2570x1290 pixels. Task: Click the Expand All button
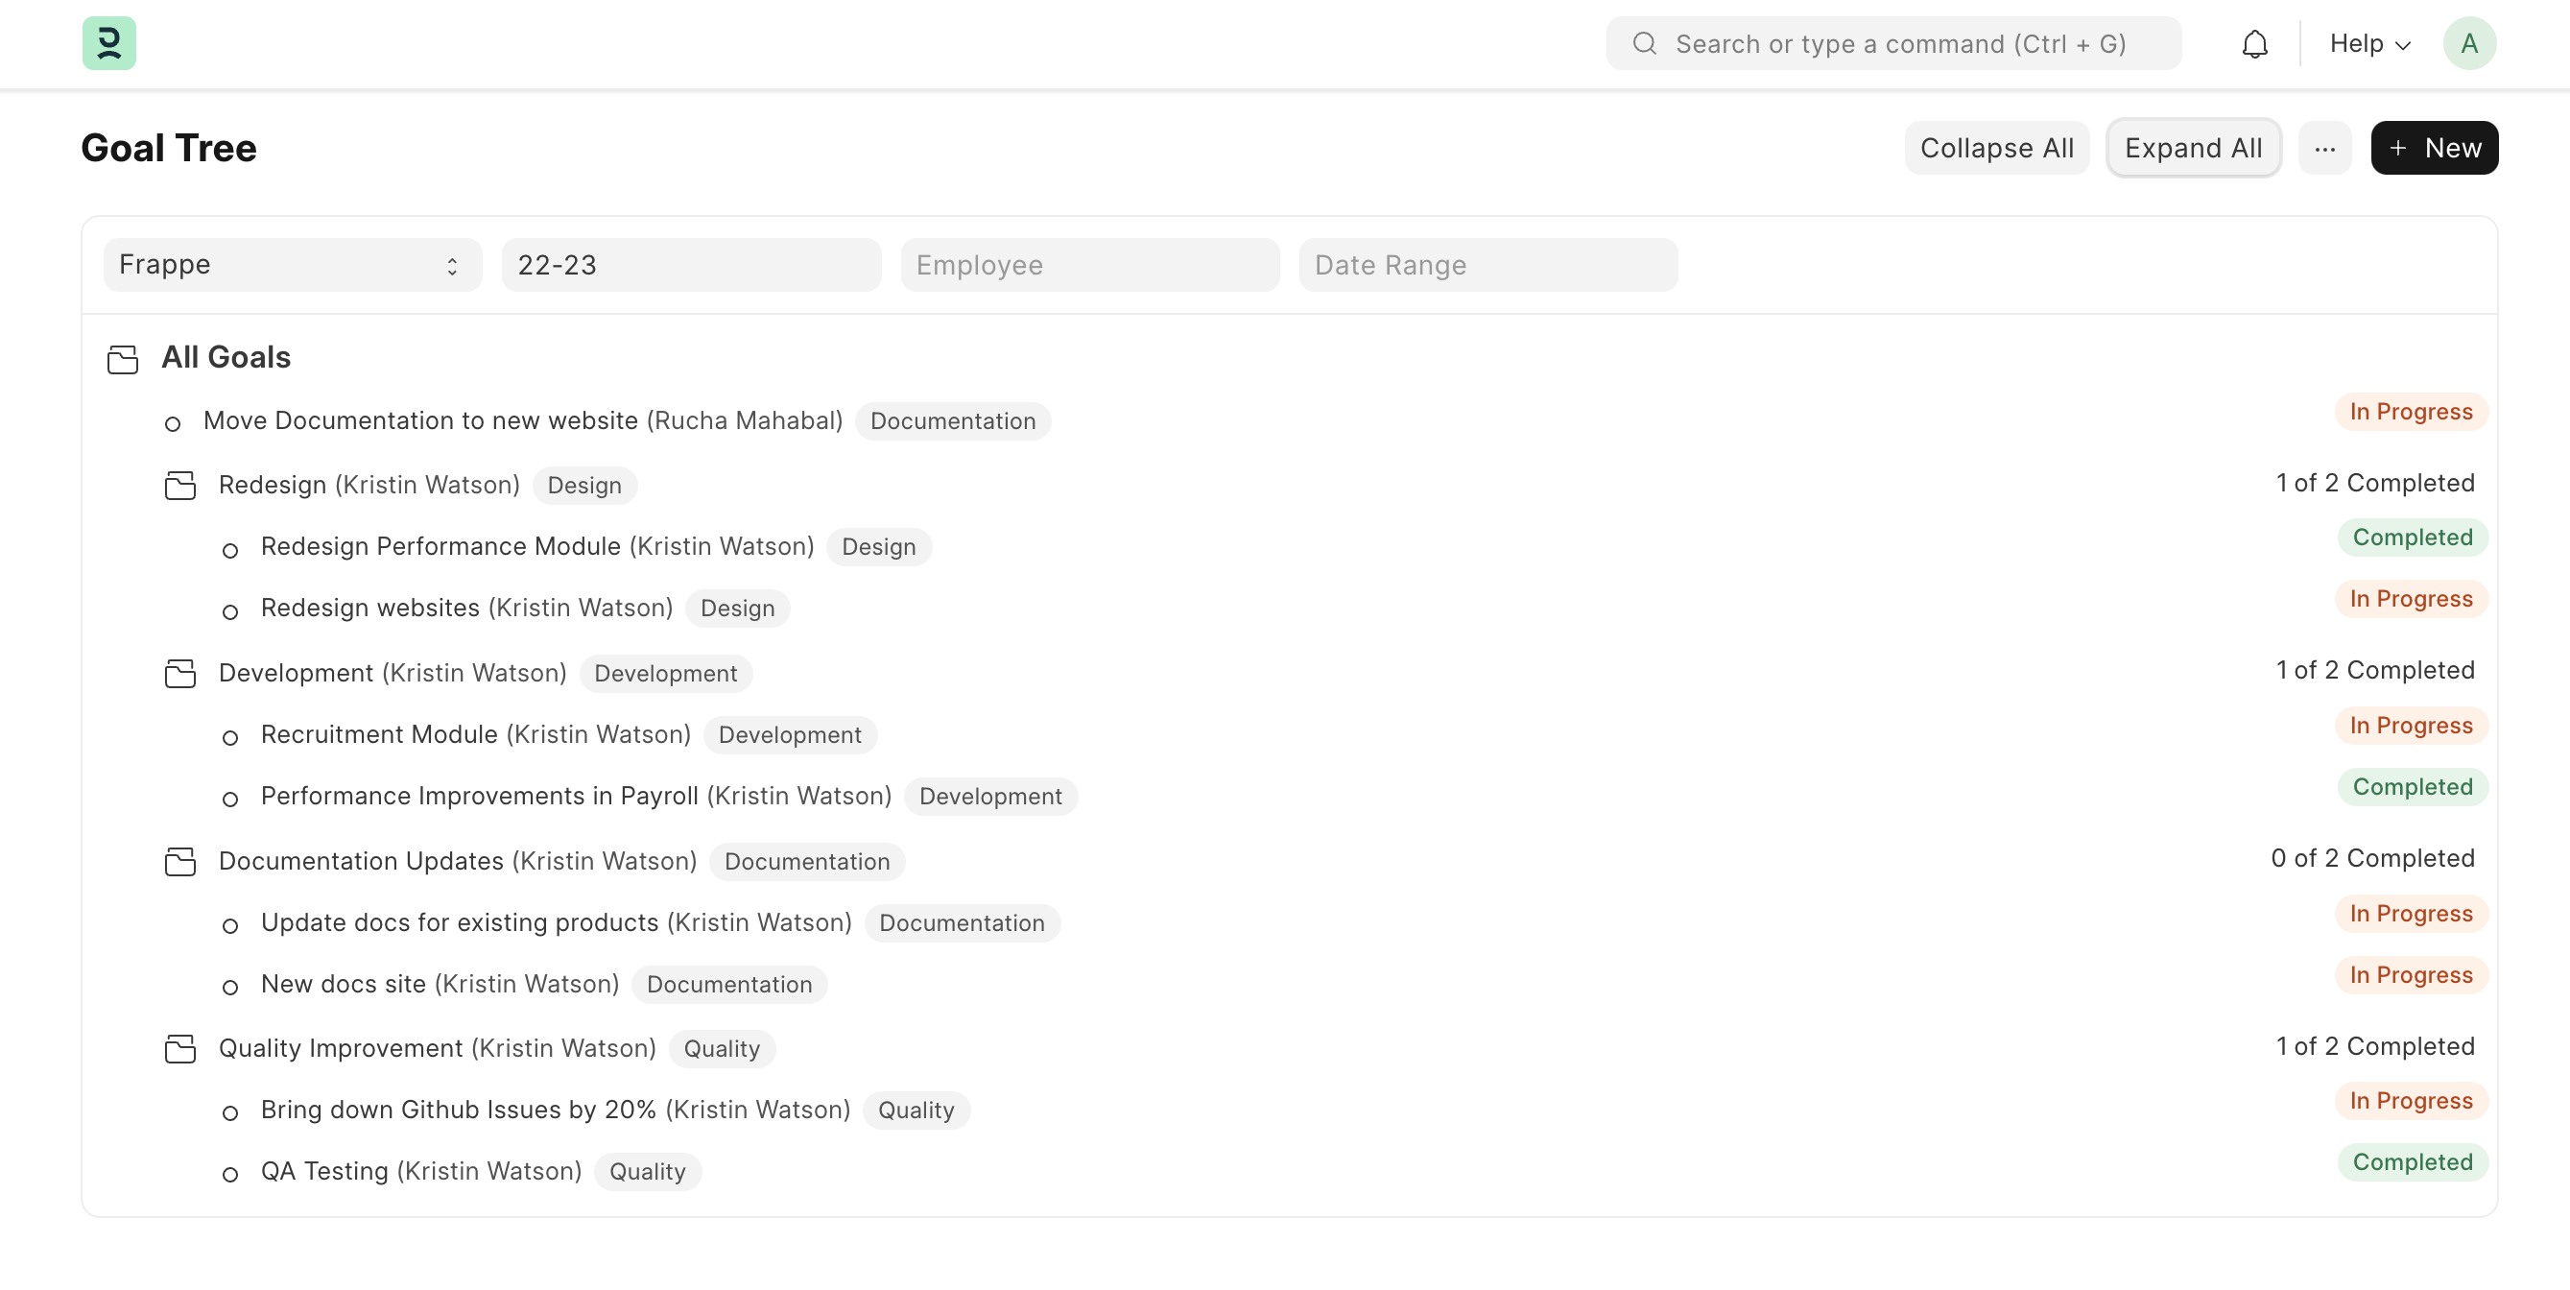[2193, 148]
